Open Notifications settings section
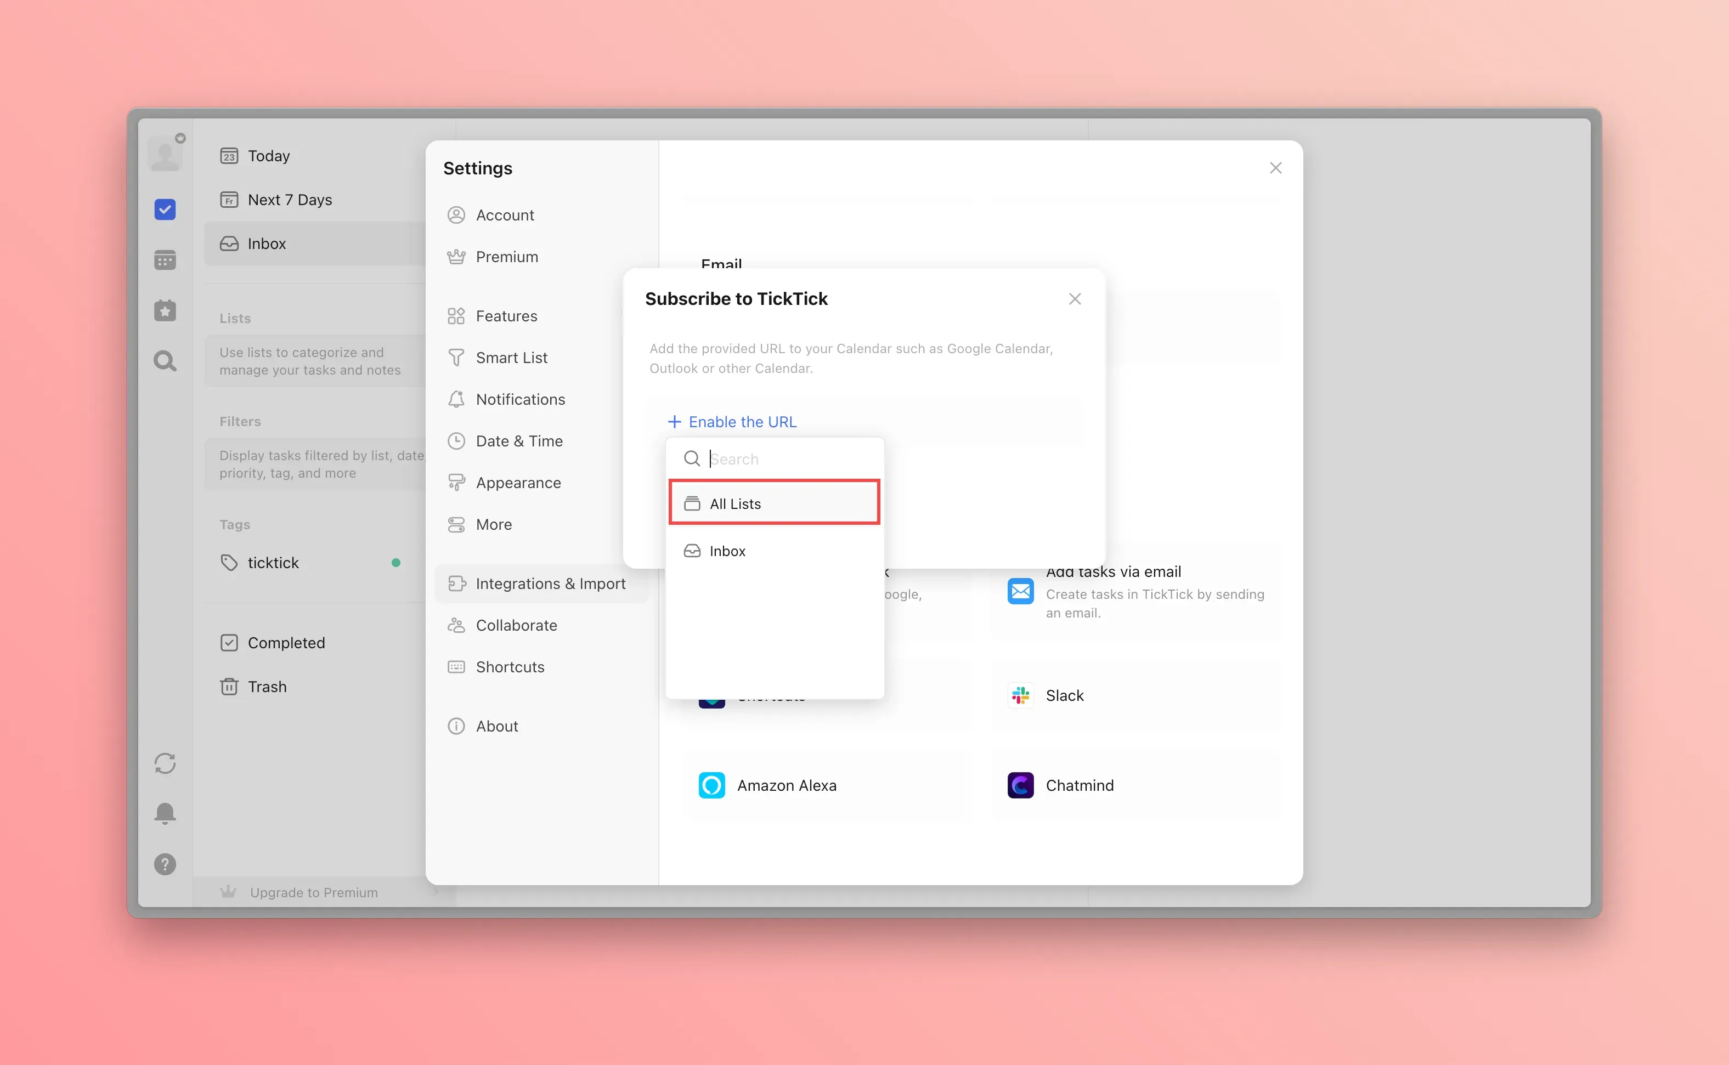 coord(520,399)
